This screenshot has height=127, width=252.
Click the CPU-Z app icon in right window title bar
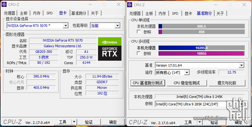(x=130, y=5)
